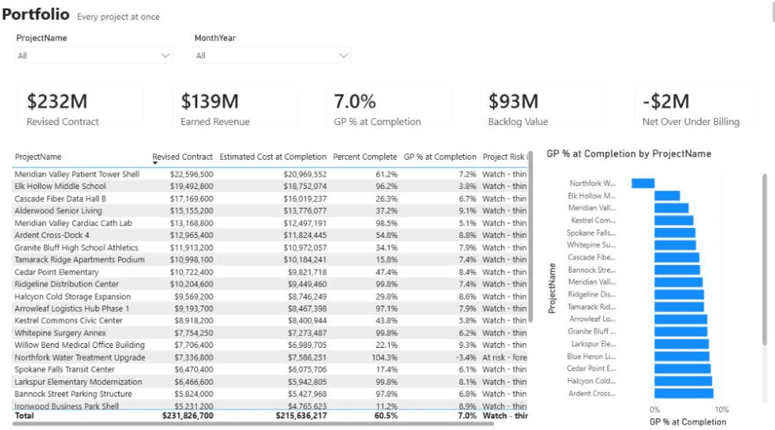775x430 pixels.
Task: Click the Arrowleaf Lo... chart bar
Action: 681,319
